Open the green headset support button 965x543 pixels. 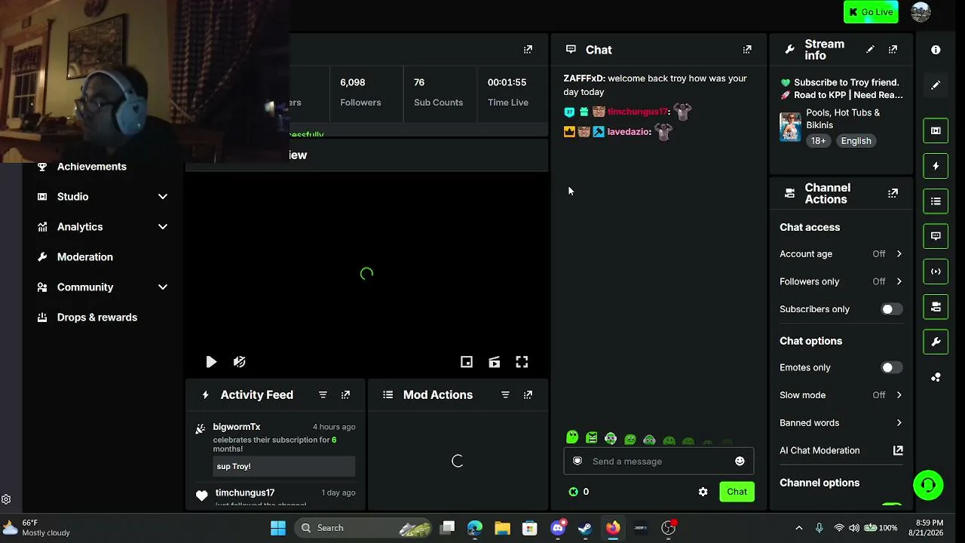click(x=928, y=485)
